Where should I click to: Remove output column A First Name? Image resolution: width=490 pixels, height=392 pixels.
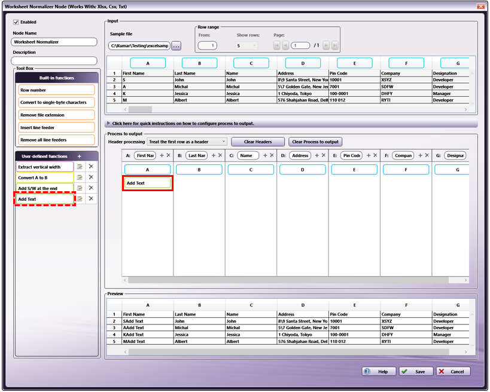[169, 155]
